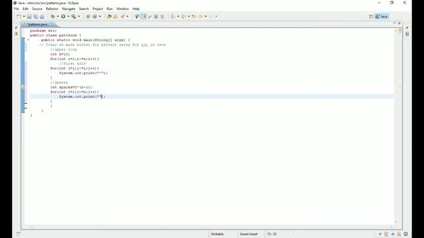Minimize the editor area
Viewport: 424px width, 238px height.
coord(395,23)
